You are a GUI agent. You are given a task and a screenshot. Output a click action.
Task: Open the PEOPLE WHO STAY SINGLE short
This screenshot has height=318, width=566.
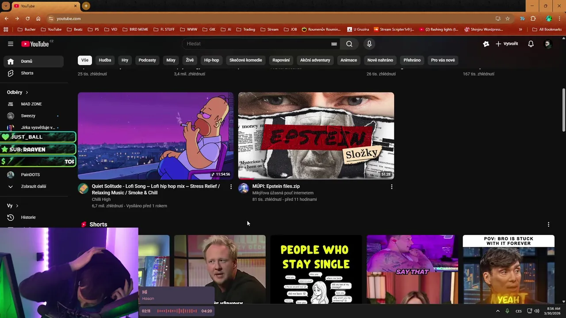click(316, 269)
